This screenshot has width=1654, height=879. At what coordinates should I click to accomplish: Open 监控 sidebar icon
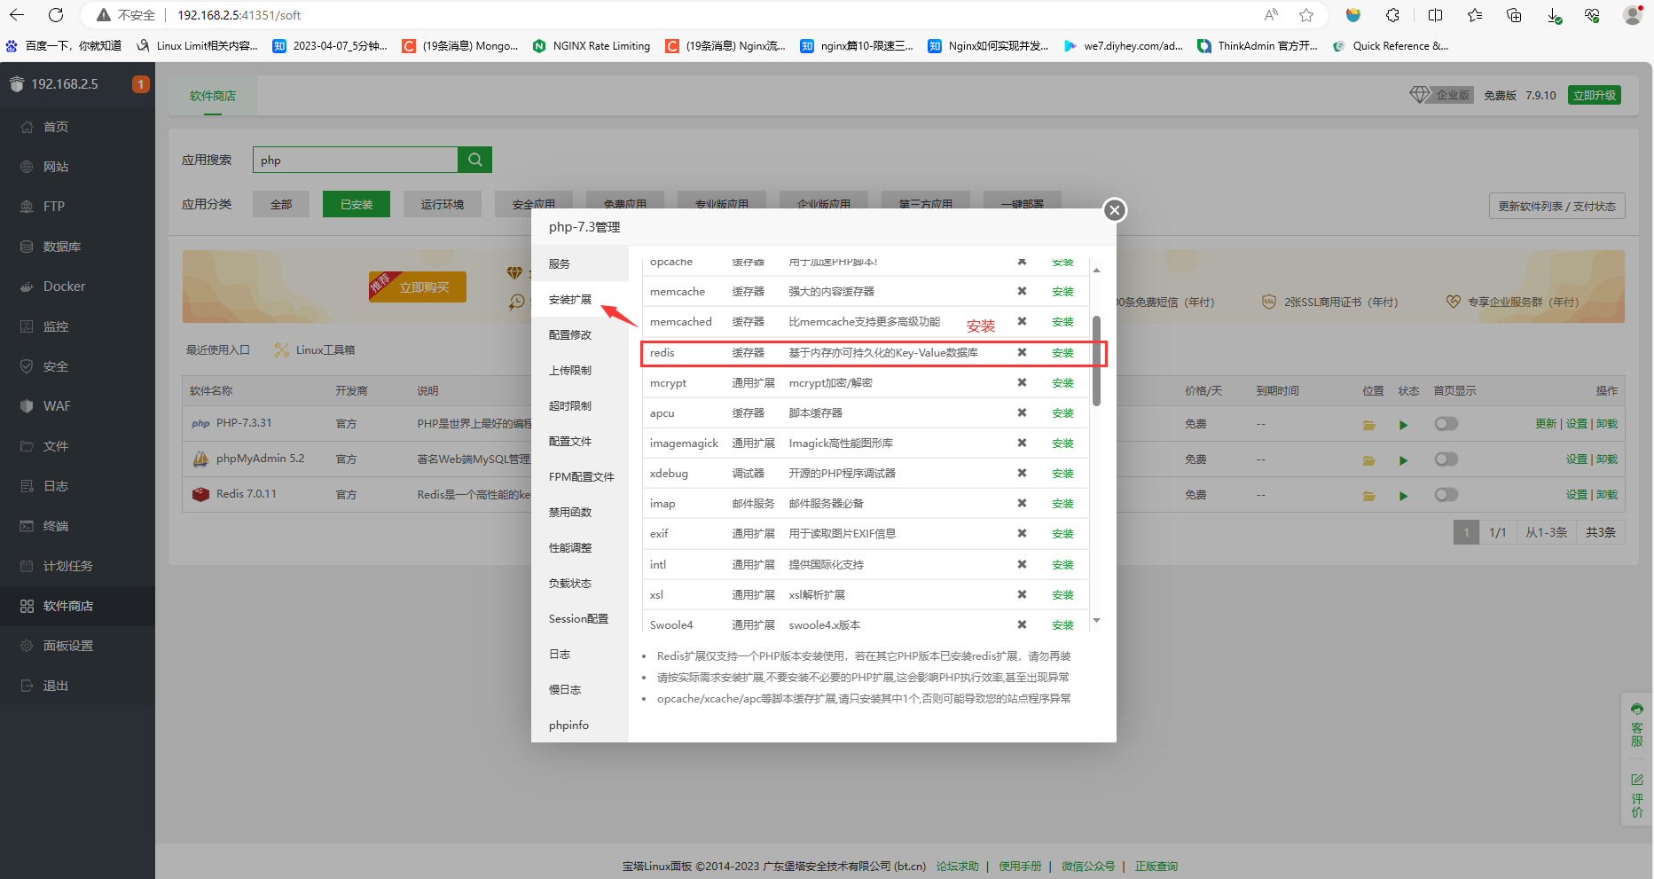click(x=27, y=326)
